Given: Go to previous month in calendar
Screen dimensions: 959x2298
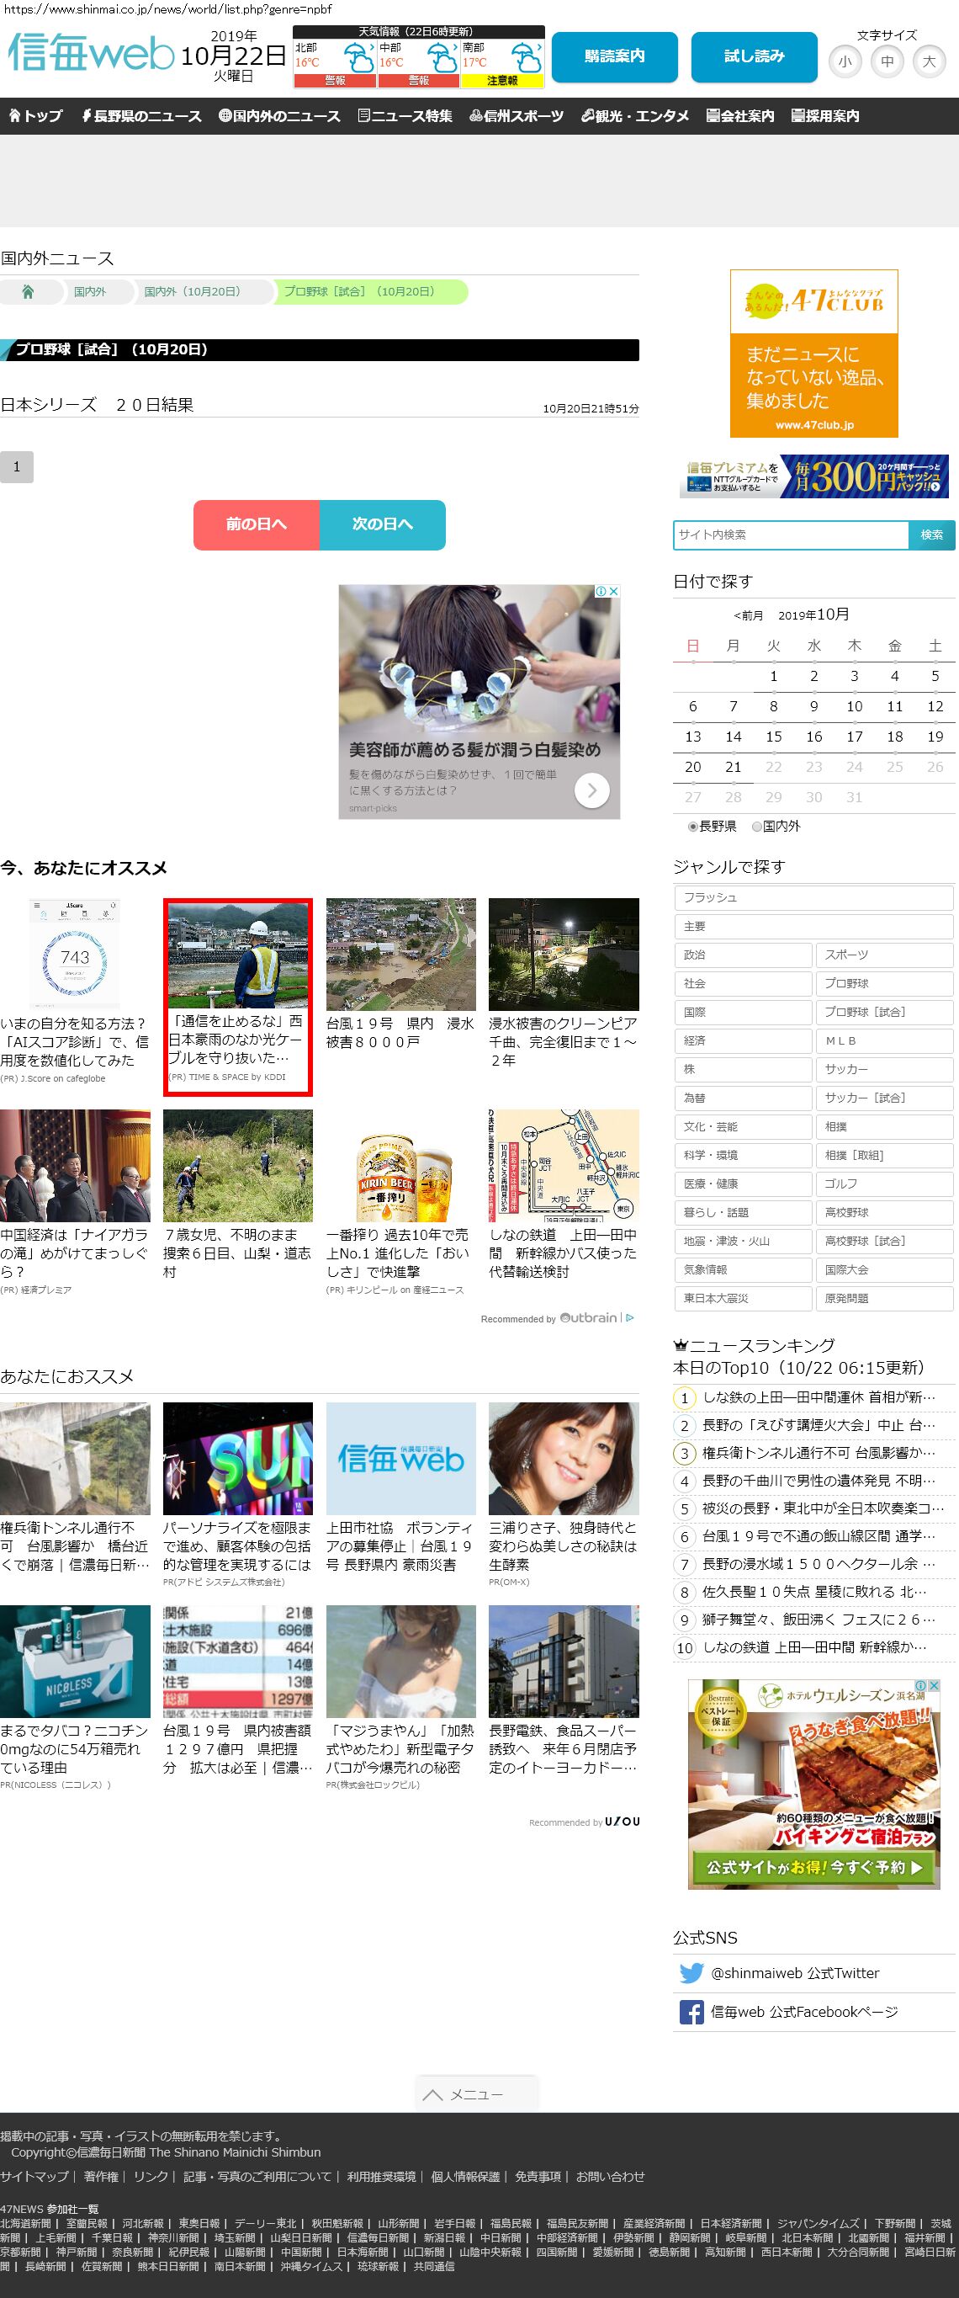Looking at the screenshot, I should (748, 615).
